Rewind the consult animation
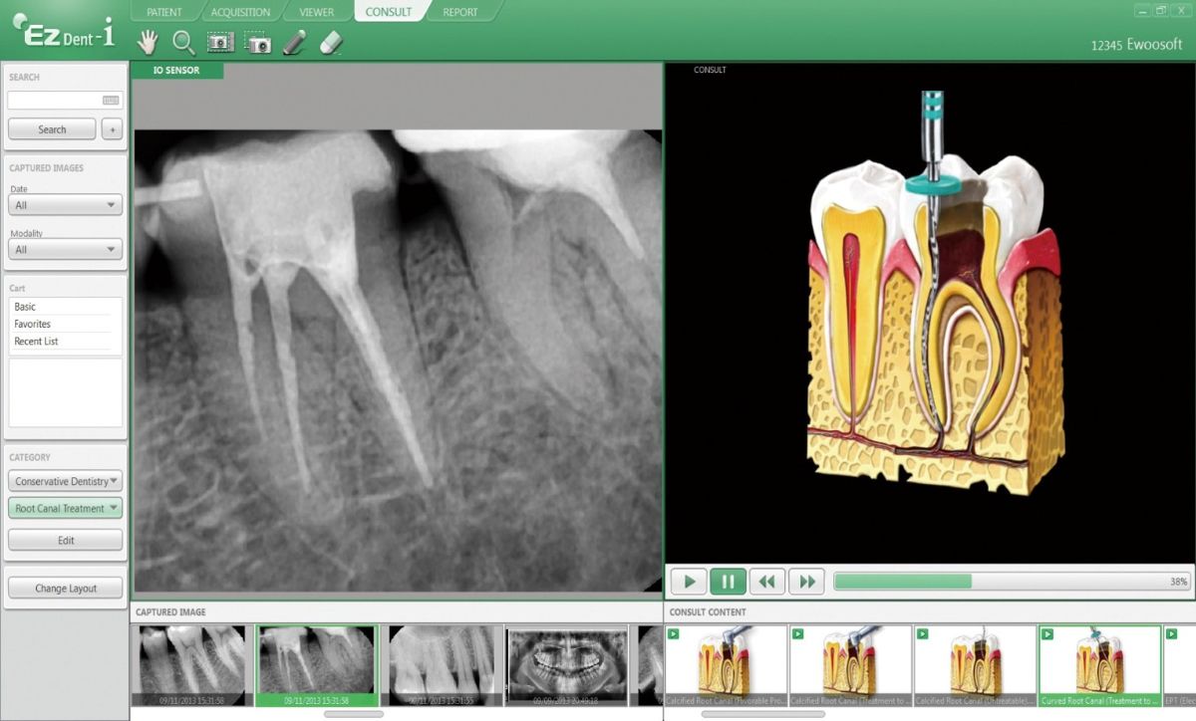 pos(766,581)
